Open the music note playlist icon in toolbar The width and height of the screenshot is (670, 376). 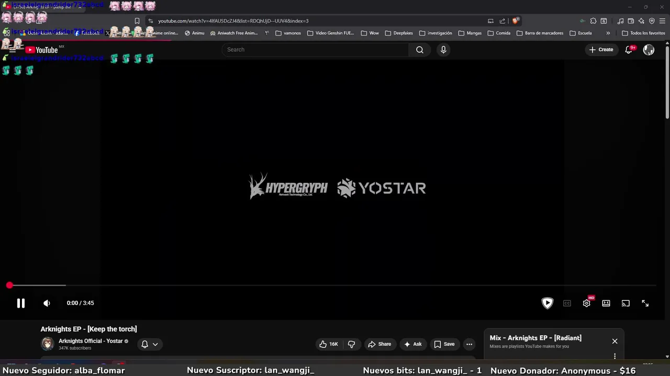pyautogui.click(x=620, y=21)
